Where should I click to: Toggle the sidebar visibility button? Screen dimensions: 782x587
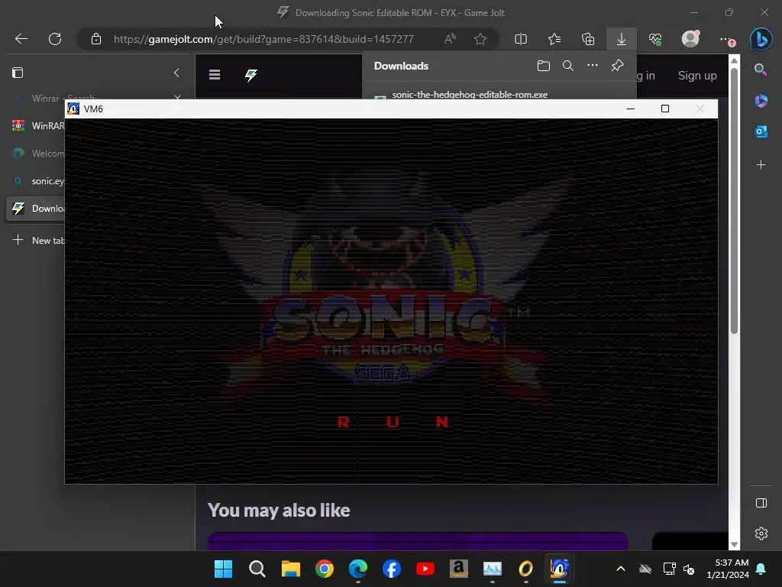[761, 503]
